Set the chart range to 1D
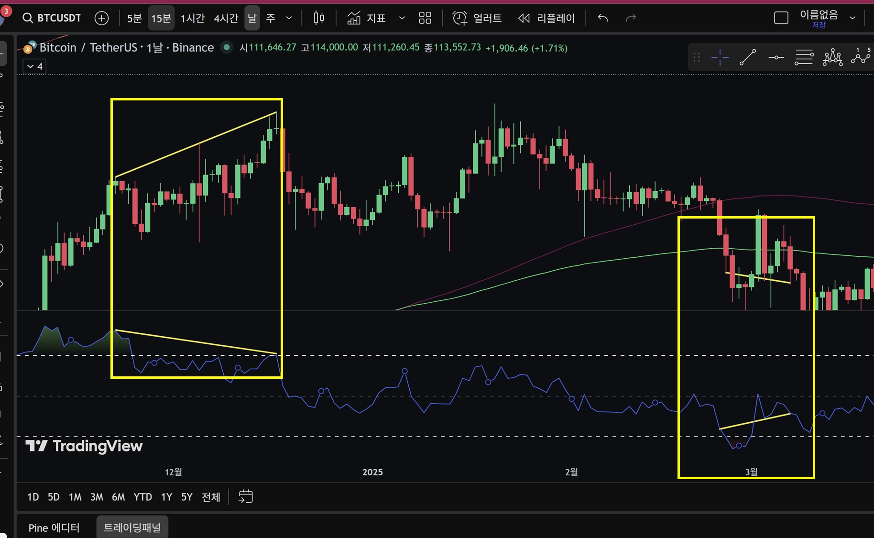This screenshot has height=538, width=874. click(33, 497)
